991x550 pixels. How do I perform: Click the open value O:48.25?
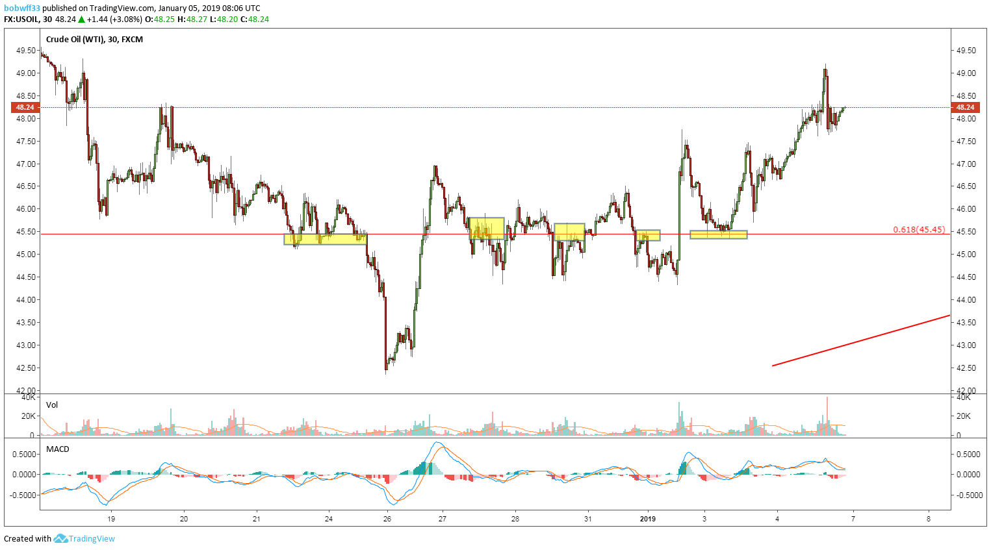pyautogui.click(x=159, y=19)
